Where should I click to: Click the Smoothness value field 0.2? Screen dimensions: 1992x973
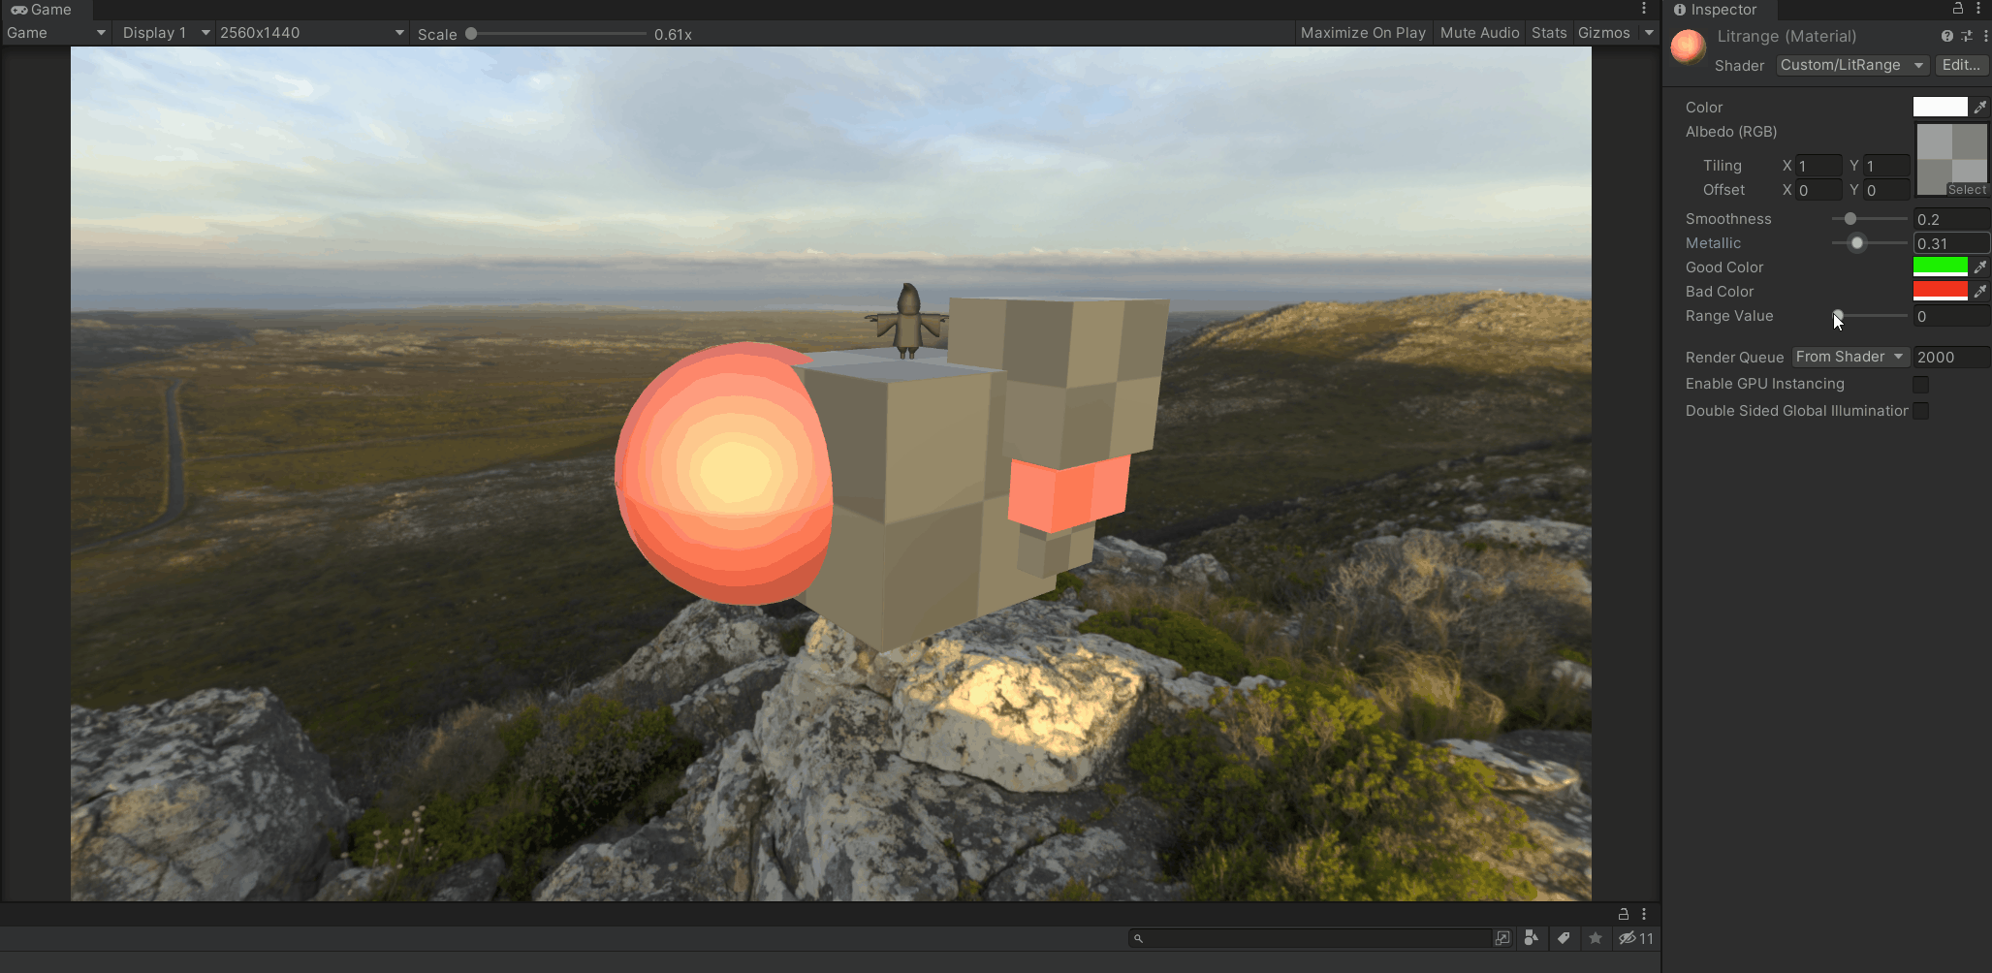click(x=1951, y=219)
